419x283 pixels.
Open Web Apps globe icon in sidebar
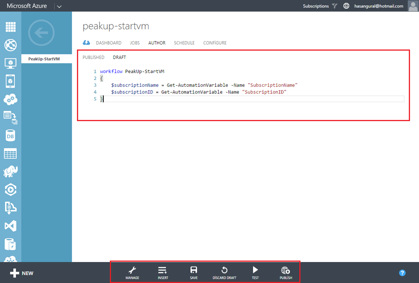coord(10,45)
